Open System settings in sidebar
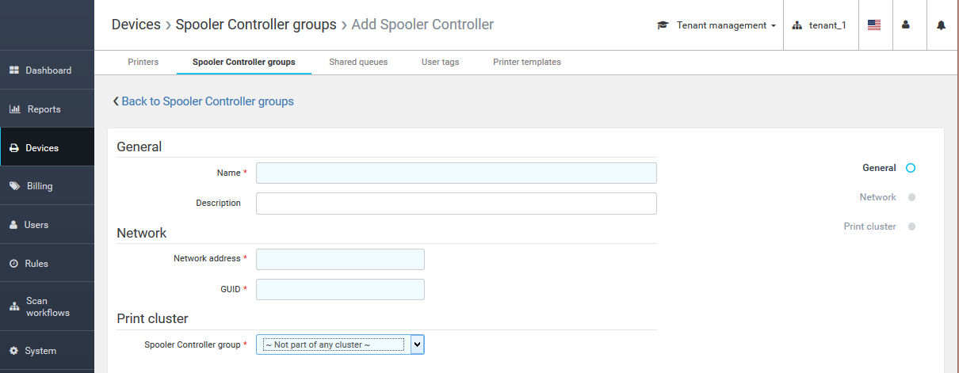Image resolution: width=959 pixels, height=373 pixels. [40, 351]
